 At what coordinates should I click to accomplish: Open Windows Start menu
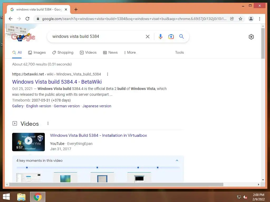coord(6,197)
